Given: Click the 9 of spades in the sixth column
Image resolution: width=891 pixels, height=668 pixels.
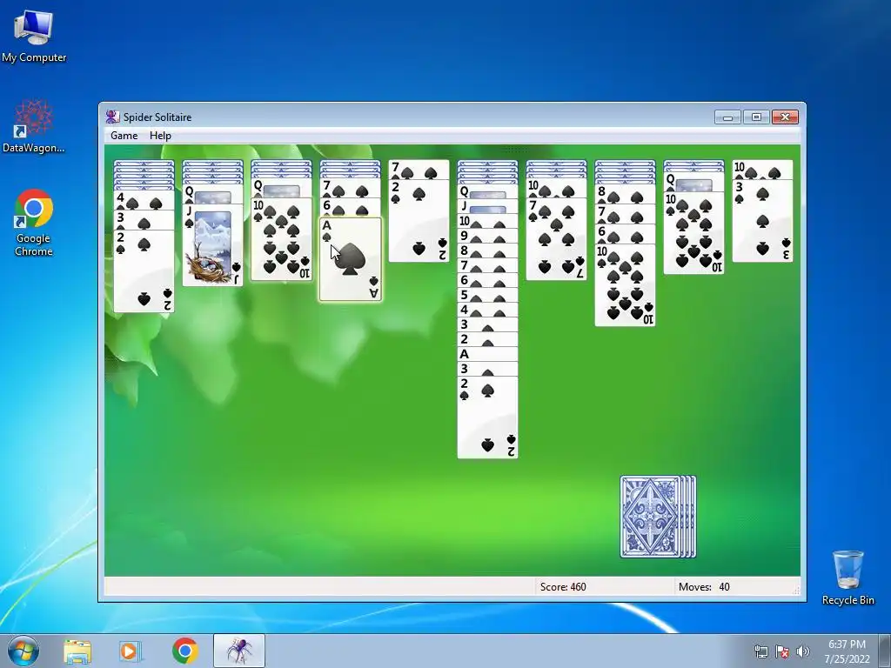Looking at the screenshot, I should point(487,235).
